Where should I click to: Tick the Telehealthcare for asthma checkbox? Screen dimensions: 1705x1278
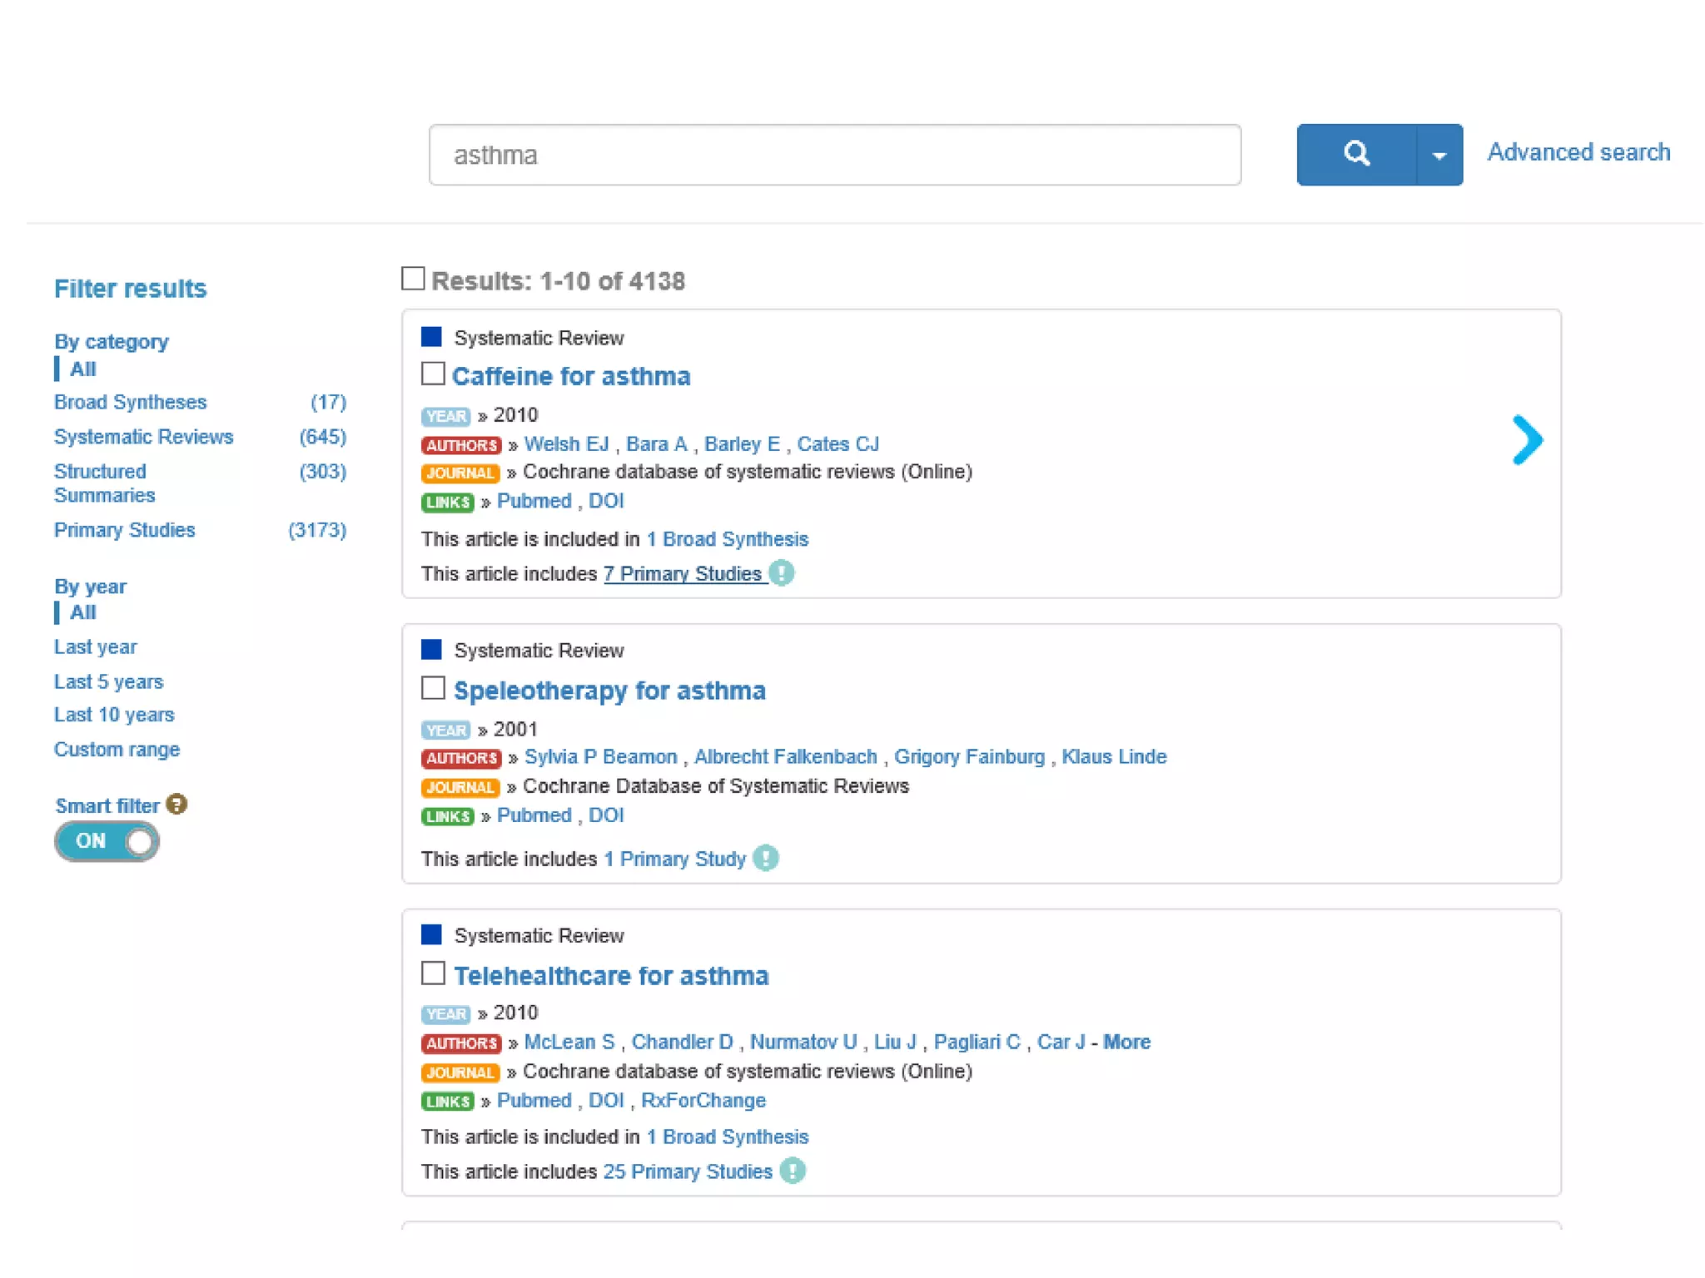[x=433, y=973]
